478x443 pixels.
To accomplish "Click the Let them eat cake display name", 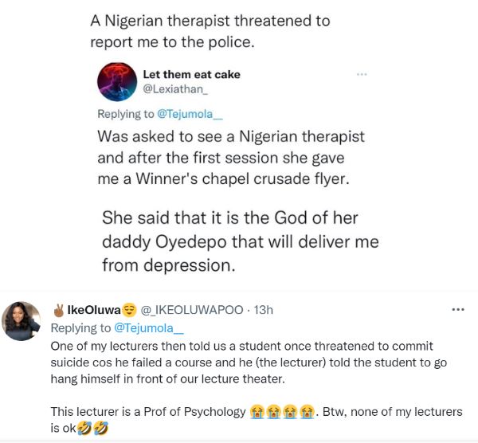I will pos(191,74).
